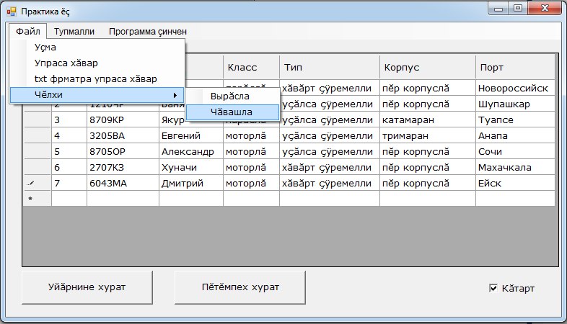567x324 pixels.
Task: Open the Тупмалли menu
Action: [x=74, y=32]
